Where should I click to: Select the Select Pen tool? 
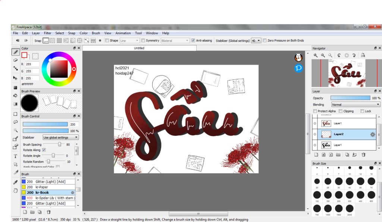[x=15, y=139]
